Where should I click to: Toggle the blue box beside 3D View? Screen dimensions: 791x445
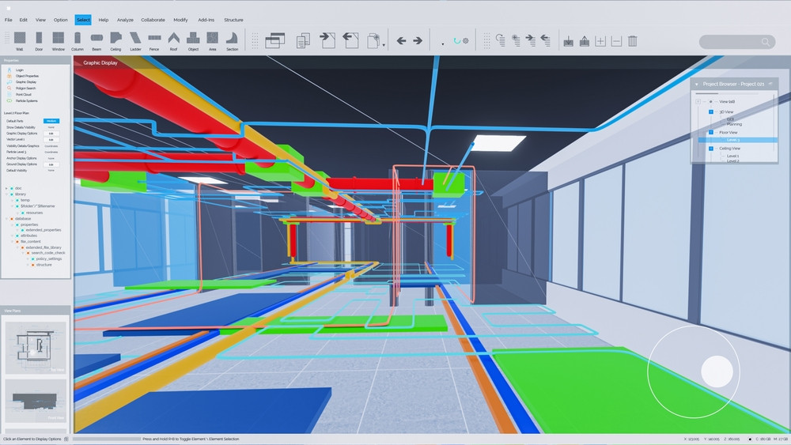click(711, 111)
